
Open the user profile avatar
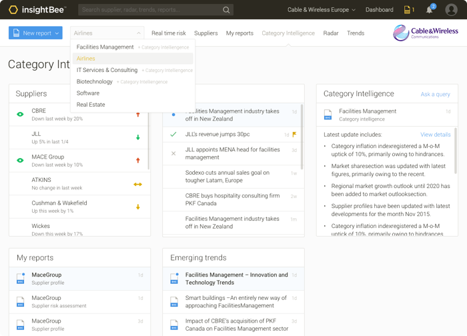coord(451,10)
